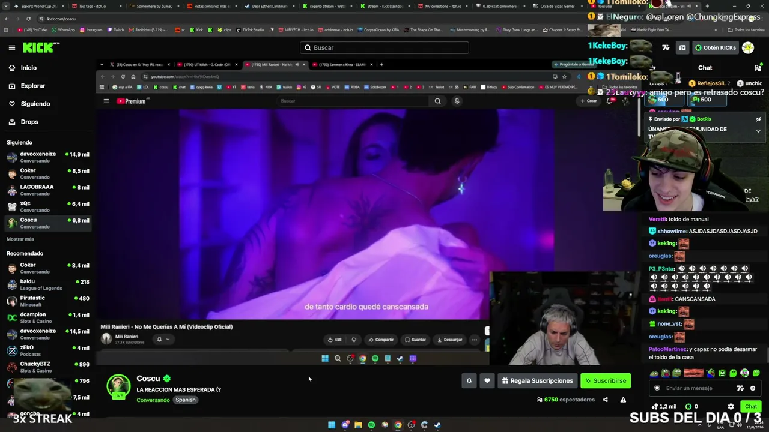Viewport: 769px width, 432px height.
Task: Open Explorar in the sidebar
Action: (33, 86)
